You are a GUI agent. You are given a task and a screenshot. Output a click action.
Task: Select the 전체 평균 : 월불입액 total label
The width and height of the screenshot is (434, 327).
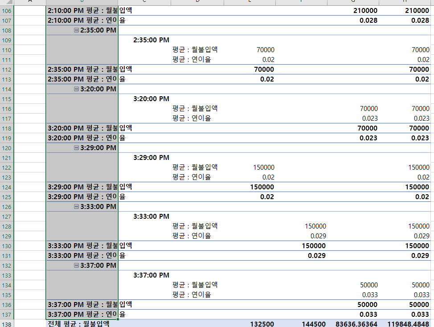coord(78,324)
